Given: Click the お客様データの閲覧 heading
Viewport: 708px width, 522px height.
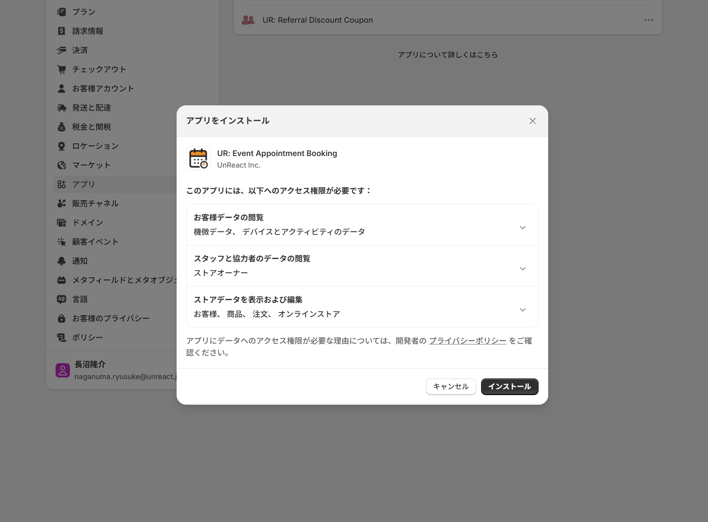Looking at the screenshot, I should click(x=229, y=217).
